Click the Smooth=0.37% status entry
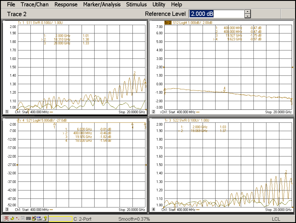 pos(134,219)
